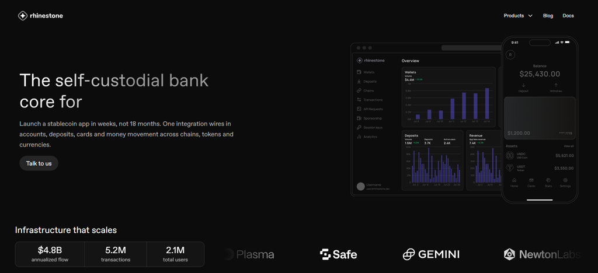Click the Infrastructure that scales heading
This screenshot has width=598, height=273.
[66, 230]
